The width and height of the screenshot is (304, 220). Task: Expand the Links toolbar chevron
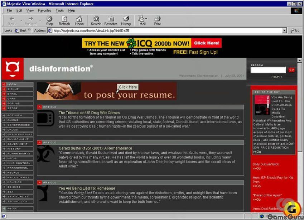tap(29, 30)
